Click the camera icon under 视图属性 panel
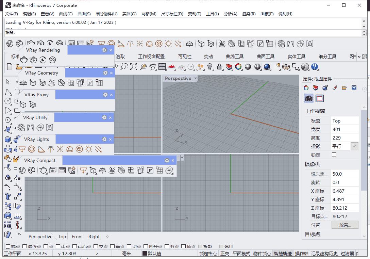The width and height of the screenshot is (370, 259). point(308,98)
